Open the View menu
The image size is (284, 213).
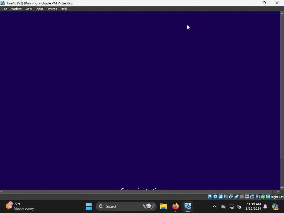29,9
